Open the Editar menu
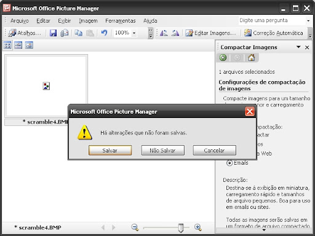The width and height of the screenshot is (315, 236). tap(43, 21)
